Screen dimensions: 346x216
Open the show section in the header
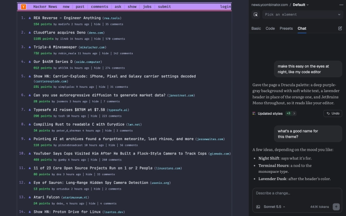click(132, 7)
